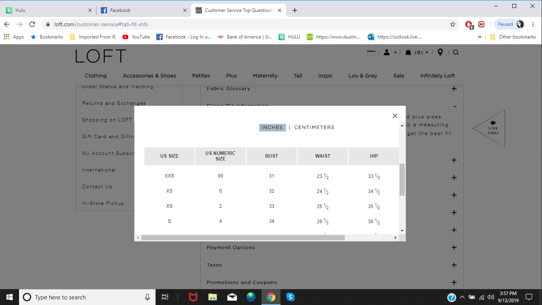Expand the Fabric Glossary section
The height and width of the screenshot is (305, 542).
tap(454, 89)
